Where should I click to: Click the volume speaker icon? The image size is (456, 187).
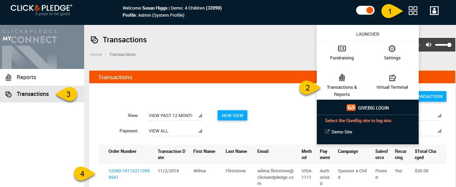[429, 45]
